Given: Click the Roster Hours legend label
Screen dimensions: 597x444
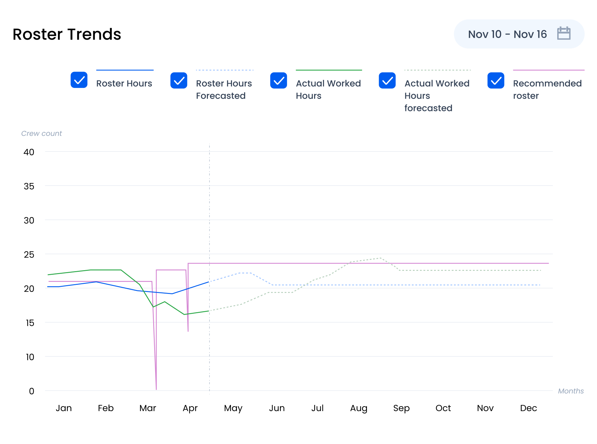Looking at the screenshot, I should [124, 84].
